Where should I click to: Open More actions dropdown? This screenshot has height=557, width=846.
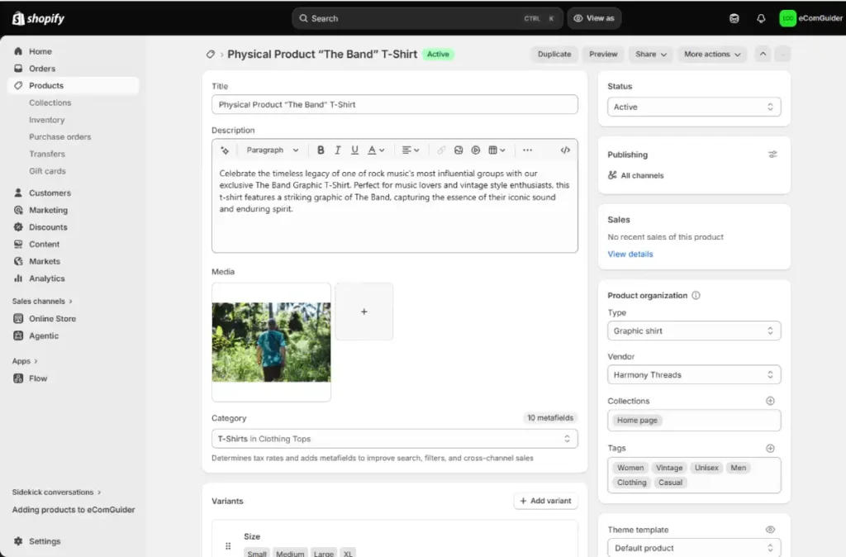712,54
